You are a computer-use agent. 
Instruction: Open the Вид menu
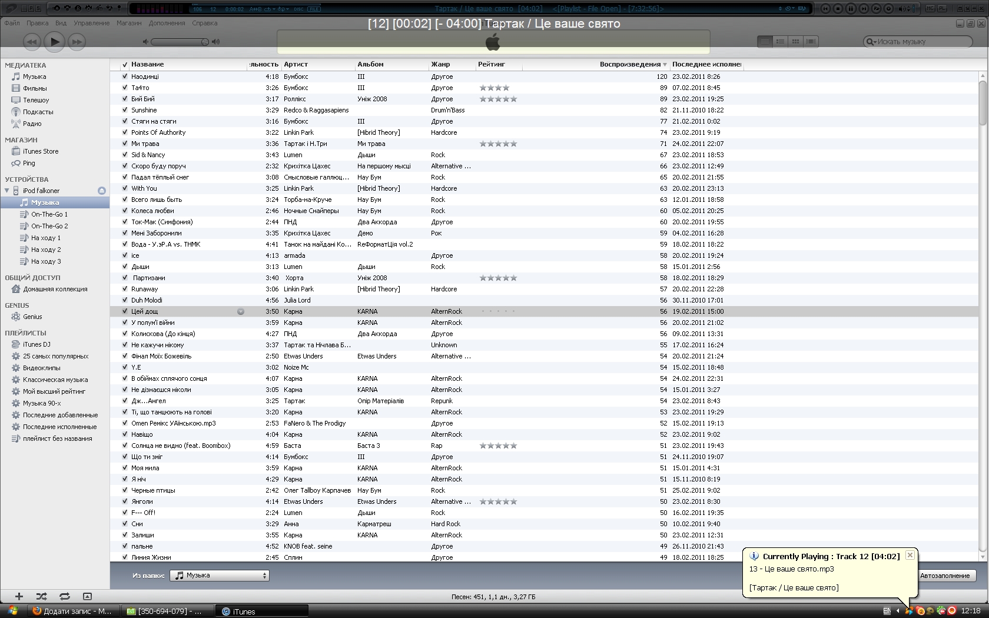[61, 23]
